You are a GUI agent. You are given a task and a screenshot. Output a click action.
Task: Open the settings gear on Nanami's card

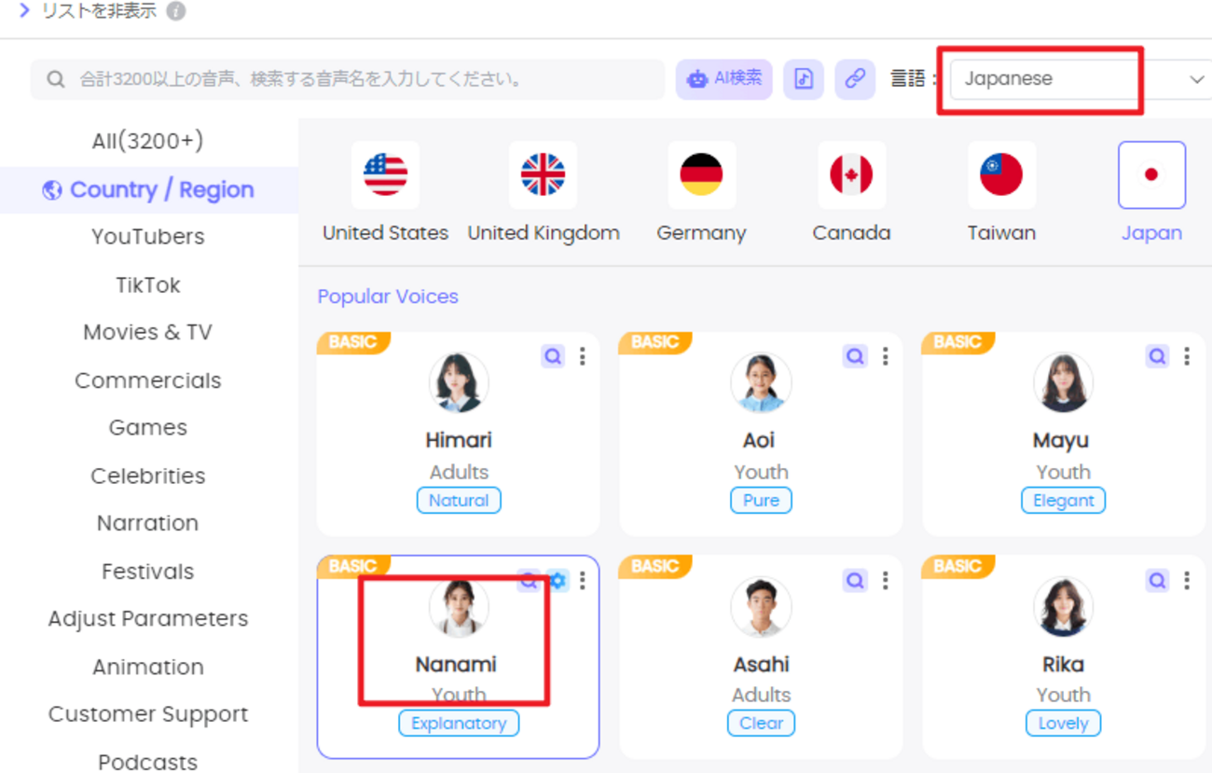click(x=557, y=580)
